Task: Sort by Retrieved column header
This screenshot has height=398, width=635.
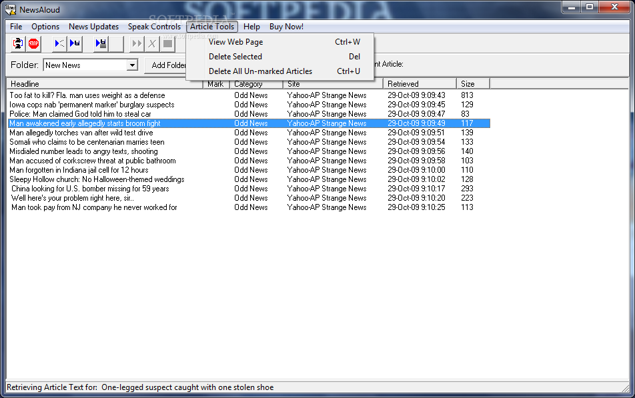Action: click(x=420, y=84)
